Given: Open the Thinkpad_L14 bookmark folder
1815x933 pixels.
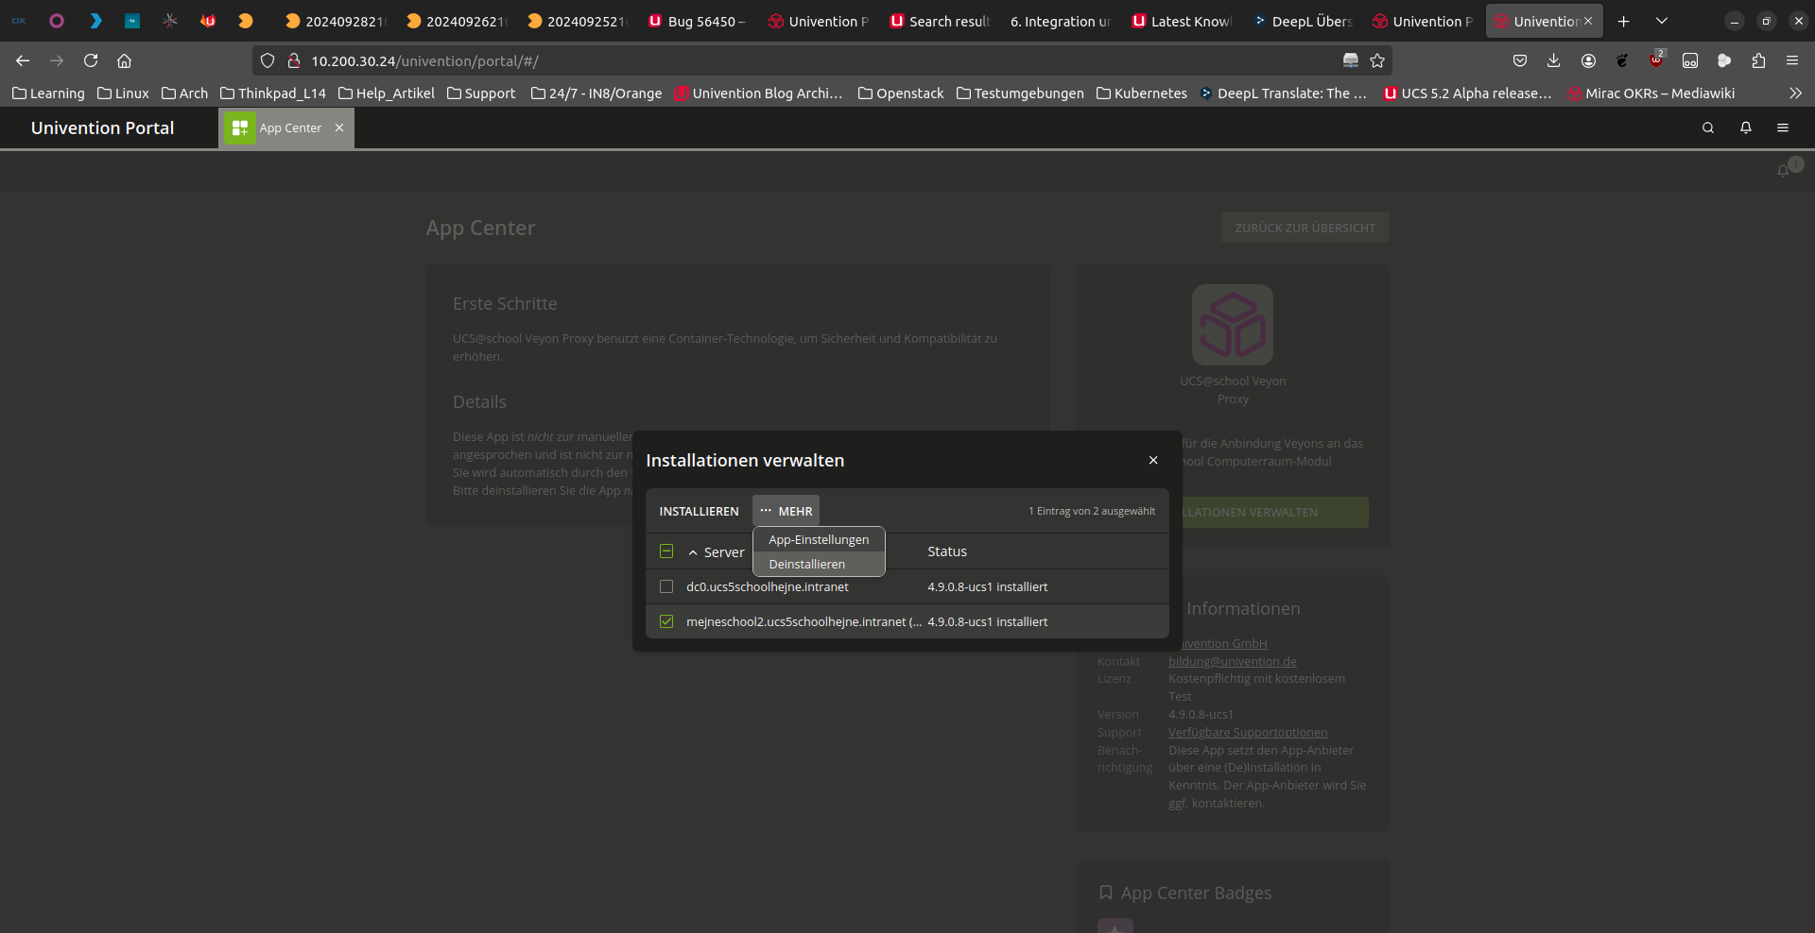Looking at the screenshot, I should pos(273,93).
